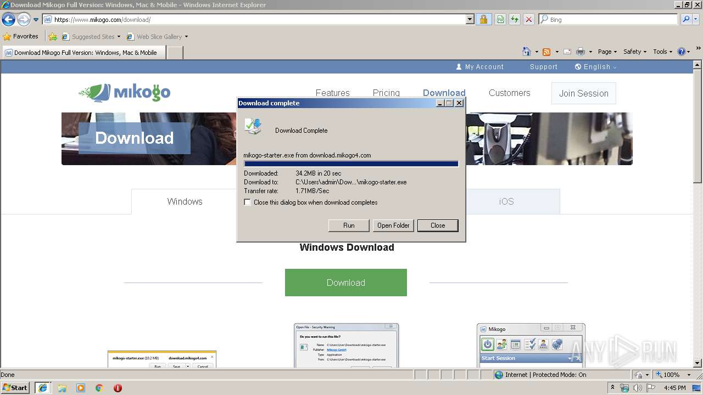Open the My Account link
Screen dimensions: 703x395
[479, 67]
